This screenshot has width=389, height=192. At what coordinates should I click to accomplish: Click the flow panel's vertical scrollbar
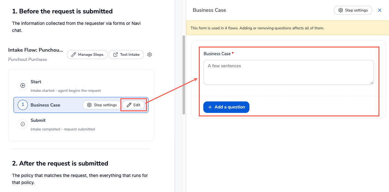point(184,75)
